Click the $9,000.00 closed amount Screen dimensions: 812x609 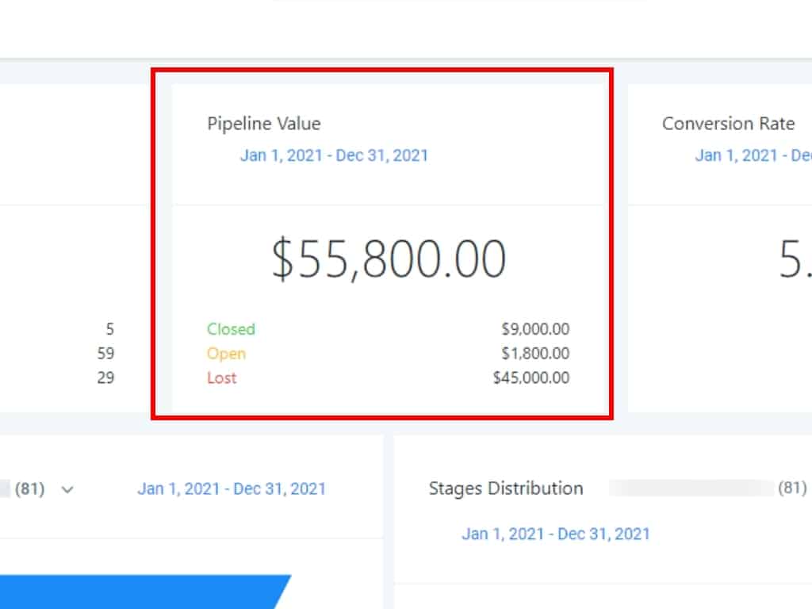[x=535, y=329]
